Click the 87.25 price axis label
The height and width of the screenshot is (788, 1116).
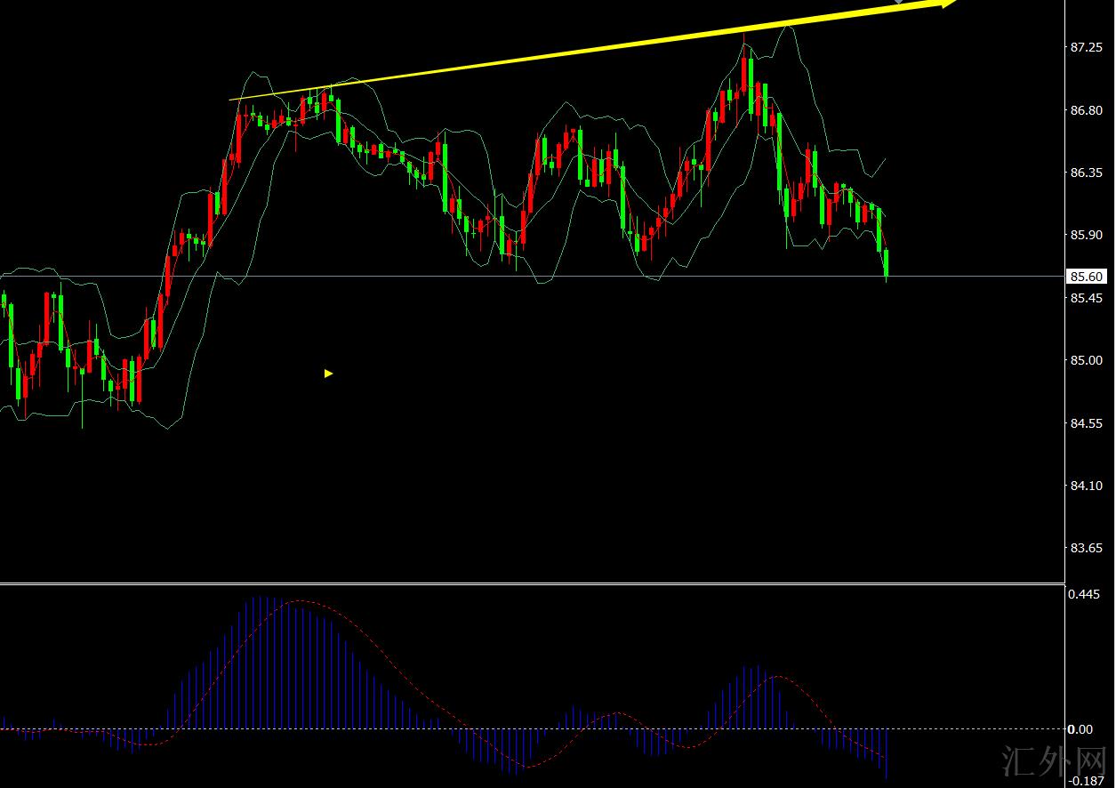(1087, 47)
